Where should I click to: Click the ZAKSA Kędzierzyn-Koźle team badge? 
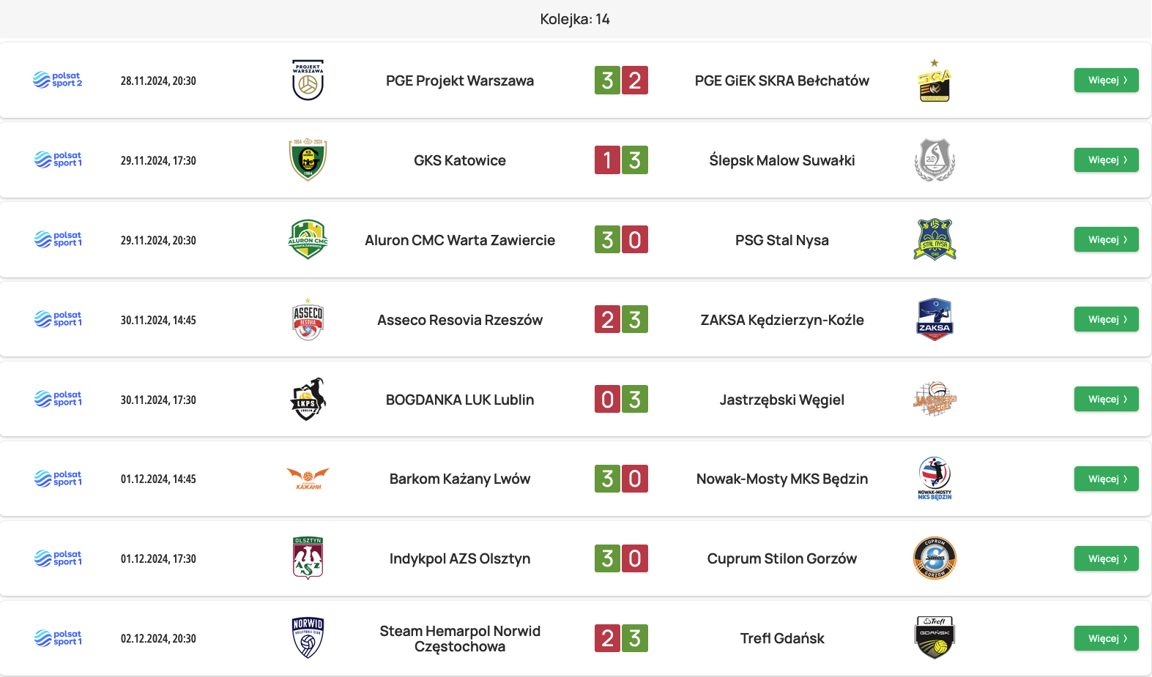point(934,319)
